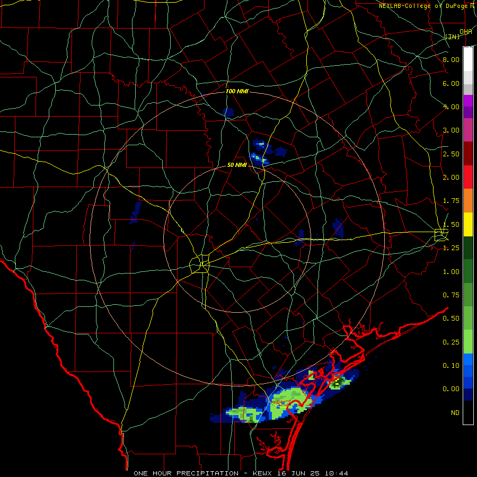Click the 0.00 legend value

pyautogui.click(x=451, y=389)
